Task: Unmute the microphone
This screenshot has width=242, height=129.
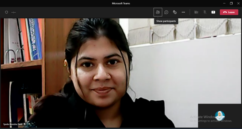Action: [x=205, y=12]
